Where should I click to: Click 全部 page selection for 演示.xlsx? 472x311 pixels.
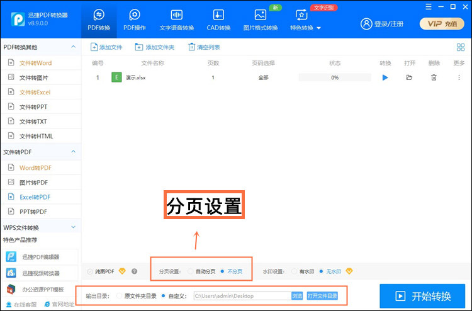(x=264, y=77)
